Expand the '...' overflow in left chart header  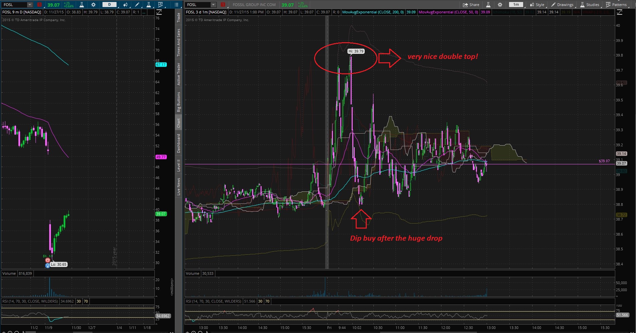pos(144,12)
